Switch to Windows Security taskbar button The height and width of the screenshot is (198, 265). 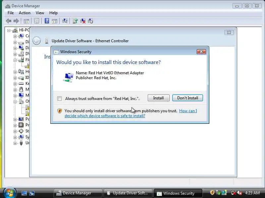coord(178,193)
